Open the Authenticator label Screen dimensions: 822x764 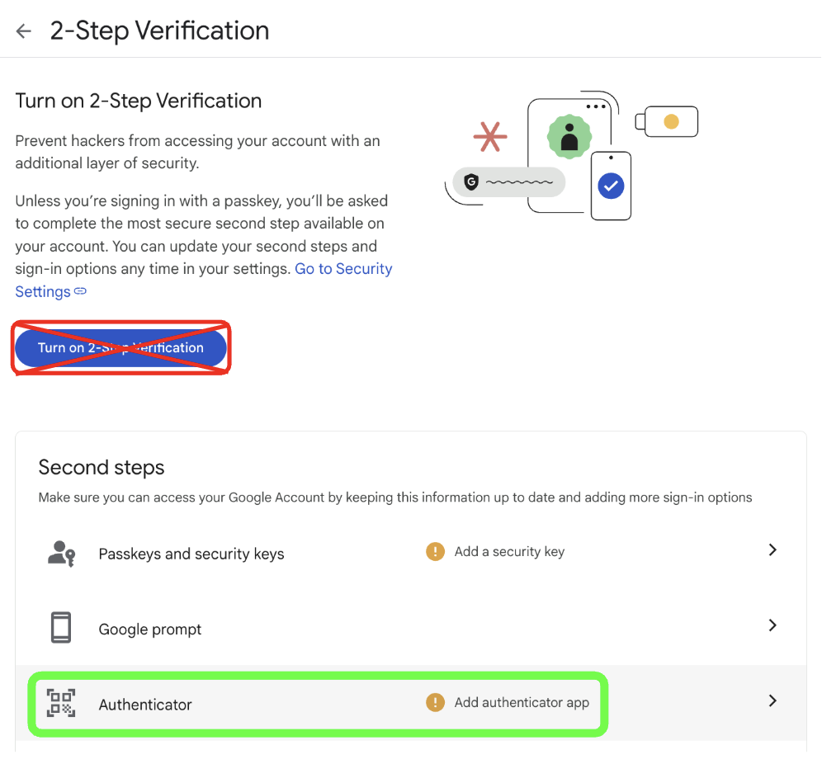(x=145, y=705)
